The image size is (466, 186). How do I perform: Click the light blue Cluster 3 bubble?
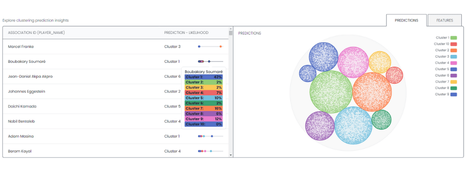(x=353, y=126)
